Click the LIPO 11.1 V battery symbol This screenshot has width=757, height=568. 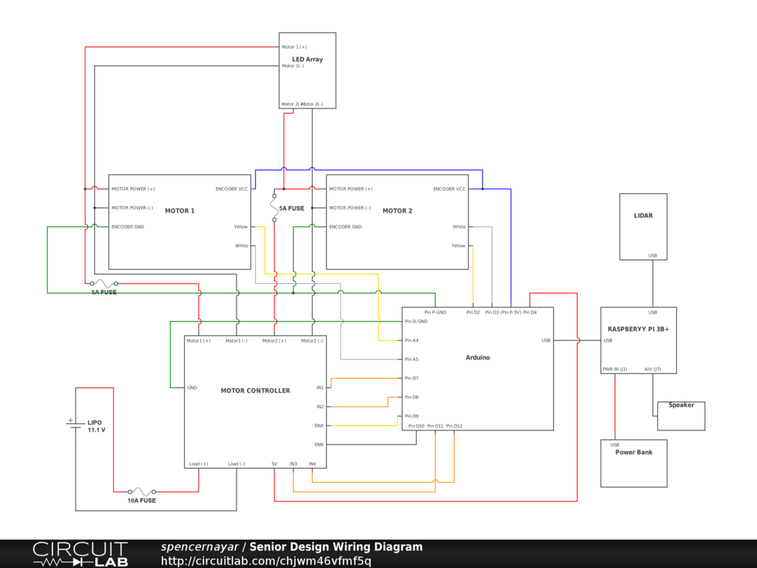pyautogui.click(x=75, y=426)
